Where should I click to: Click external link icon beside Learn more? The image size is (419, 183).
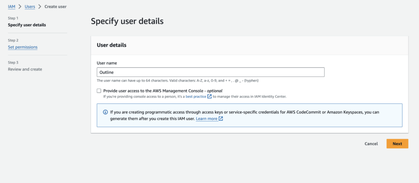point(221,119)
